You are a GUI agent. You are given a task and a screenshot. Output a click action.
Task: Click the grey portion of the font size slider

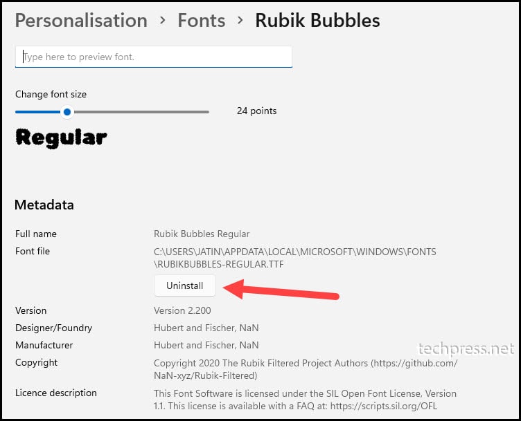coord(141,112)
